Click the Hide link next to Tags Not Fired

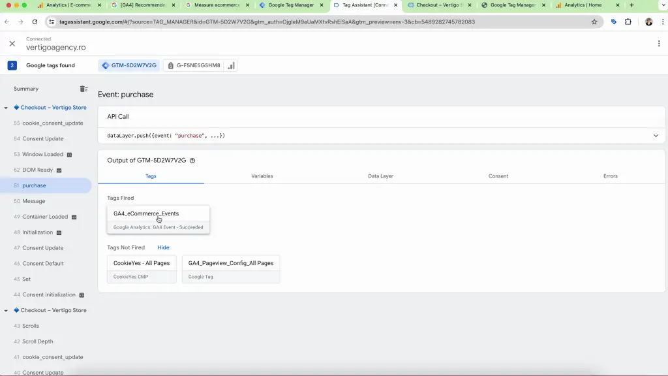pyautogui.click(x=163, y=248)
